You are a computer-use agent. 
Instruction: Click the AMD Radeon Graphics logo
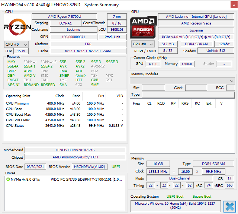(143, 27)
